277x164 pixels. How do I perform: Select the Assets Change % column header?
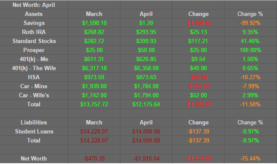(x=250, y=14)
